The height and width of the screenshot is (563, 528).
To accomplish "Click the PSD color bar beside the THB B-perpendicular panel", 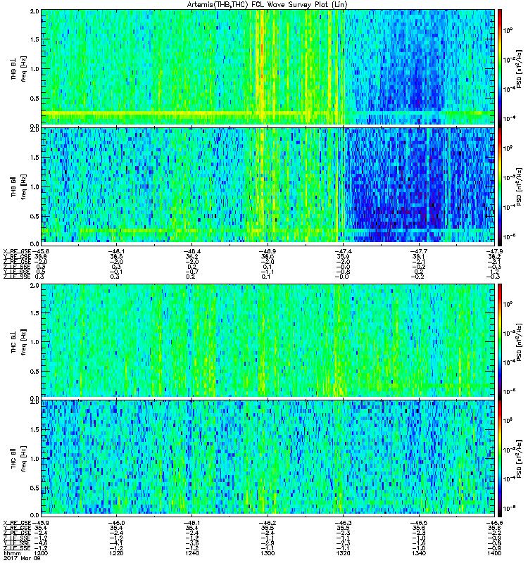I will tap(500, 67).
